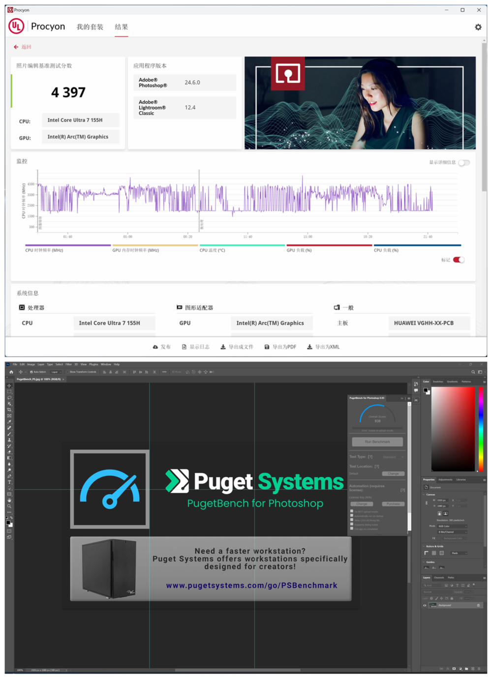This screenshot has width=492, height=678.
Task: Click 导出为PDF button
Action: click(280, 347)
